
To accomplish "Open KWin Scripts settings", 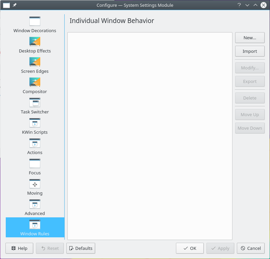I will click(x=35, y=126).
